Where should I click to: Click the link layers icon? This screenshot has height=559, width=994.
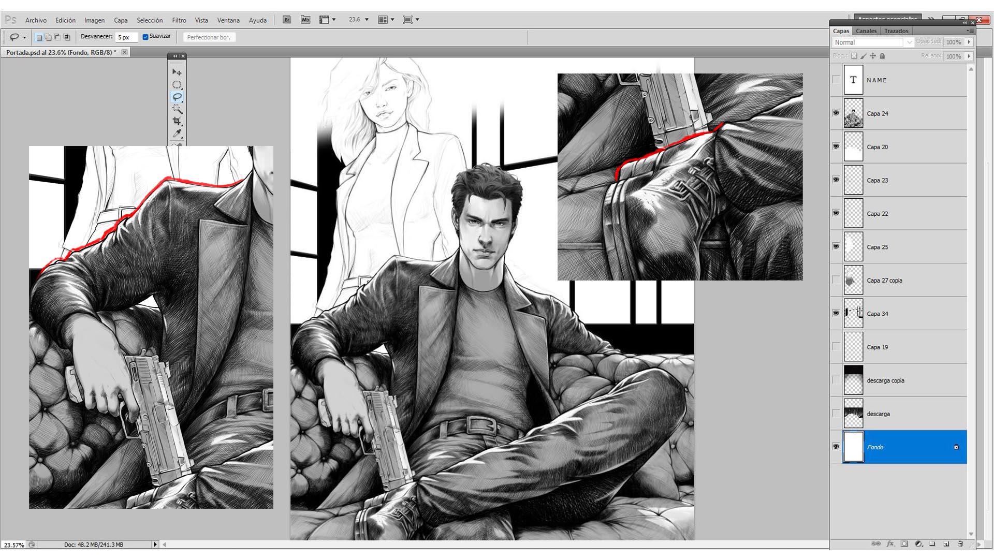pos(875,543)
